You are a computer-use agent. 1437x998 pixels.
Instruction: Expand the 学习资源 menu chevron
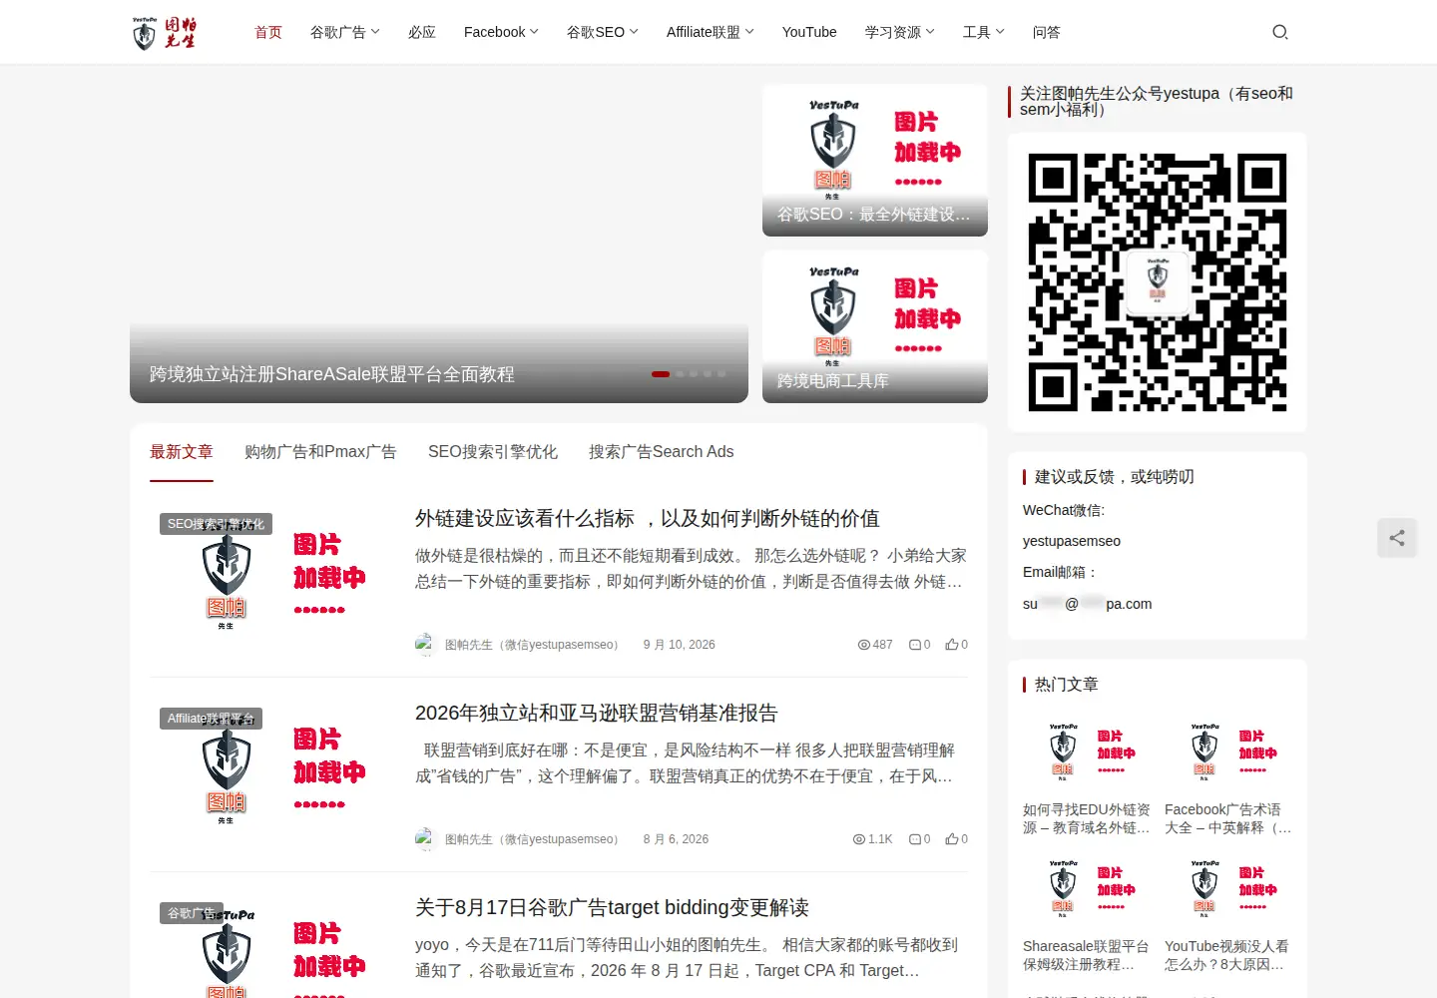coord(930,32)
